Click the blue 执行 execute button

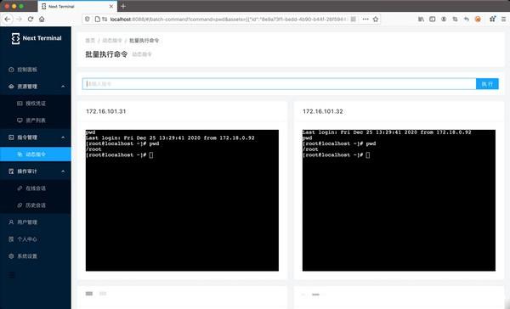coord(487,84)
